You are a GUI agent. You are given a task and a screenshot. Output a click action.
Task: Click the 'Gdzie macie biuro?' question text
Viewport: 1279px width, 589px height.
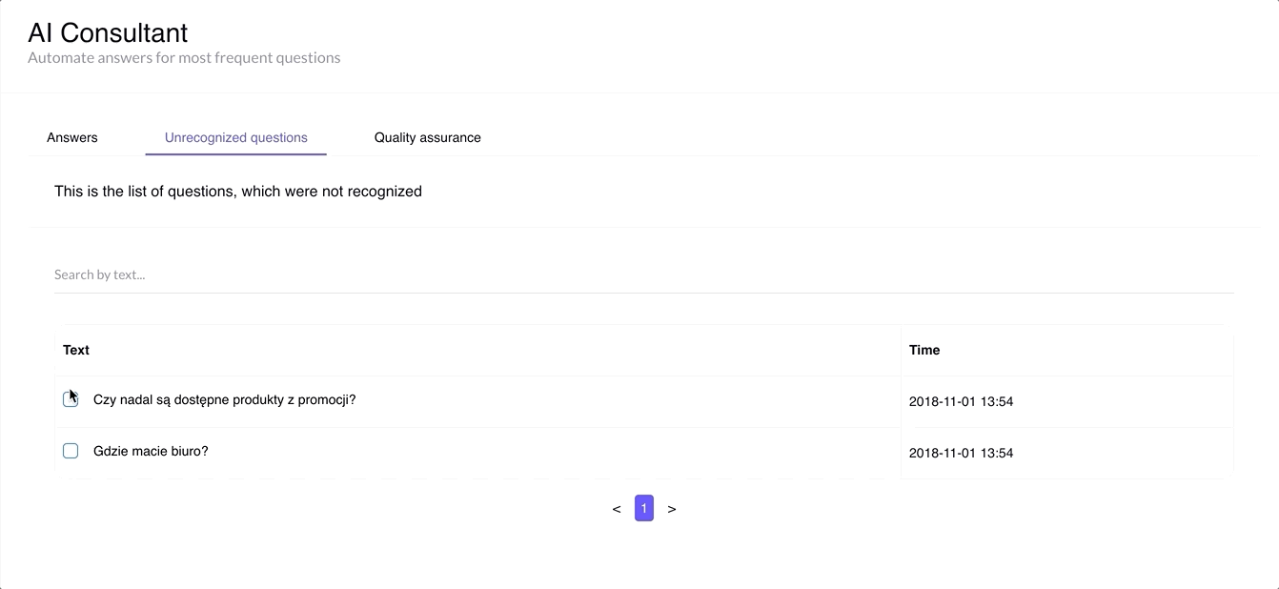click(x=151, y=451)
